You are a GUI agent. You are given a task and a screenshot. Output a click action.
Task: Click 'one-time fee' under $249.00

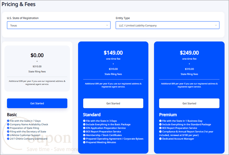[x=189, y=59]
